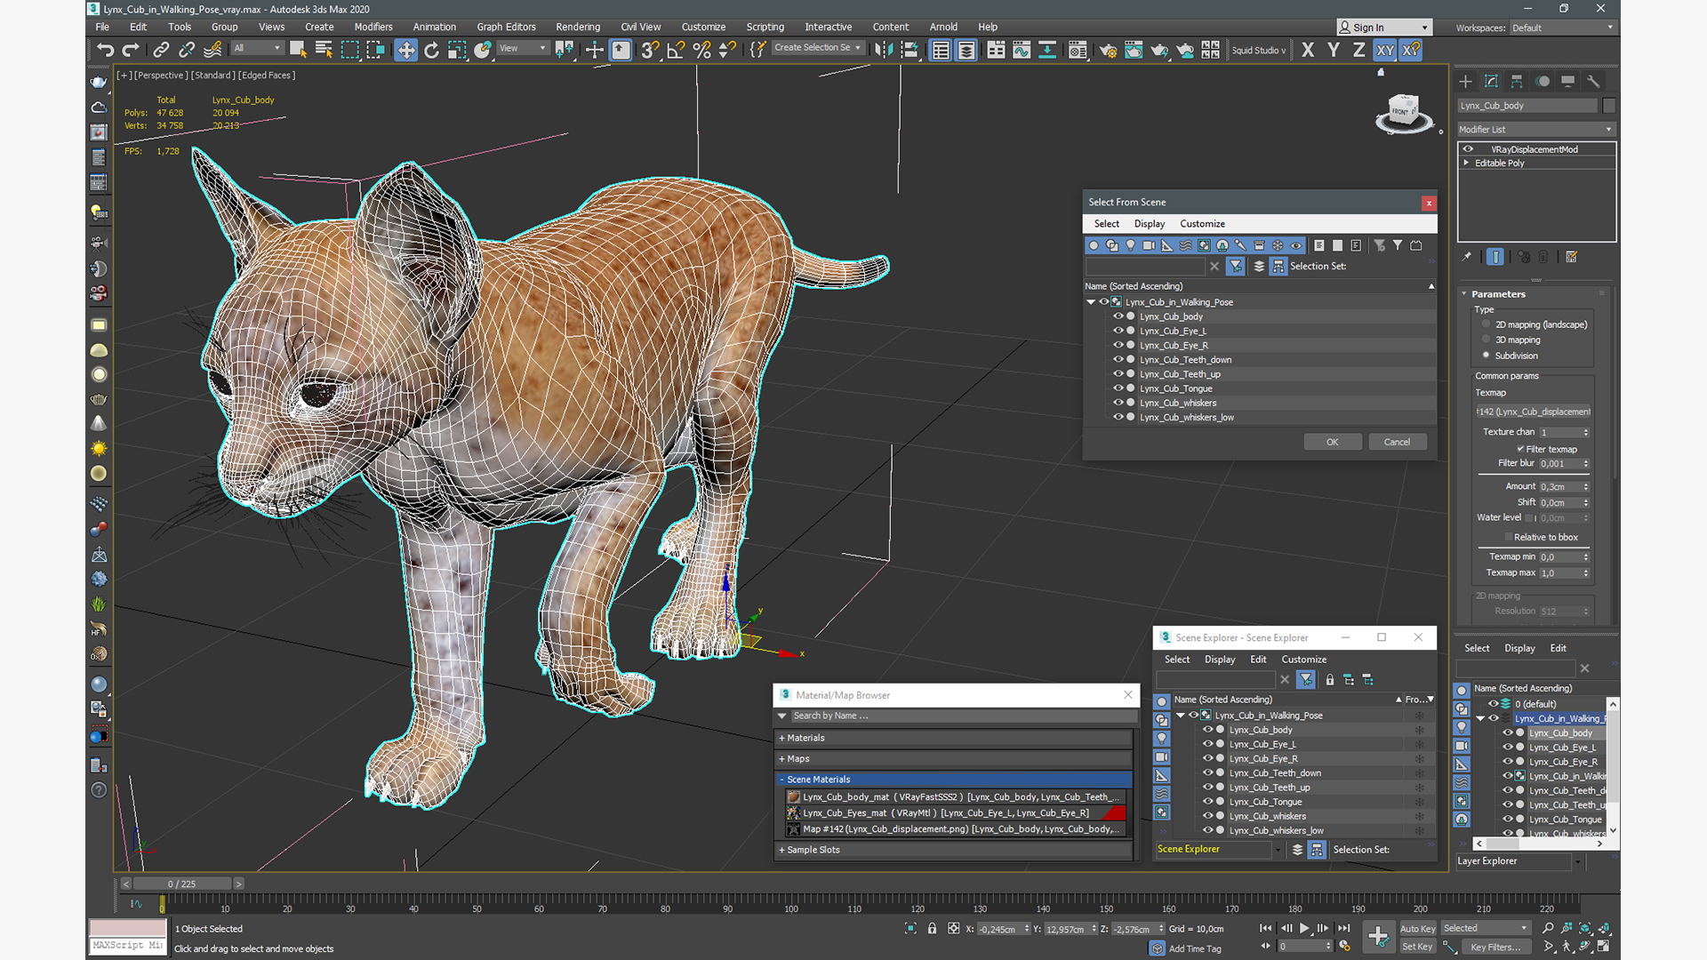Toggle the Percent Snap icon

[701, 51]
